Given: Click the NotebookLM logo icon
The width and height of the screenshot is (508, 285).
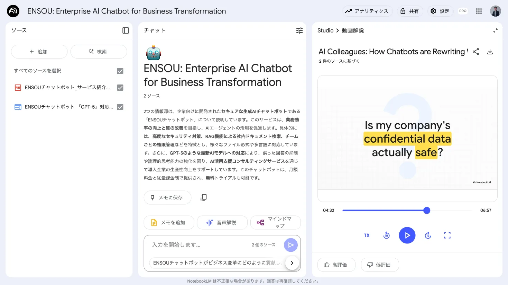Looking at the screenshot, I should [x=13, y=11].
